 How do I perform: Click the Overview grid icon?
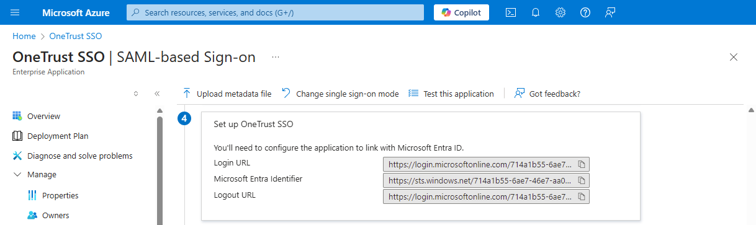pos(17,116)
